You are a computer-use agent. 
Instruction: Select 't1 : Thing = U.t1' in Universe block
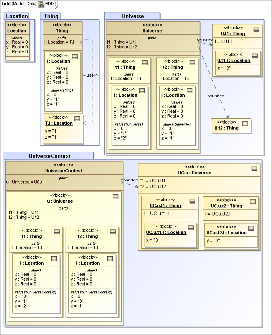pyautogui.click(x=122, y=42)
